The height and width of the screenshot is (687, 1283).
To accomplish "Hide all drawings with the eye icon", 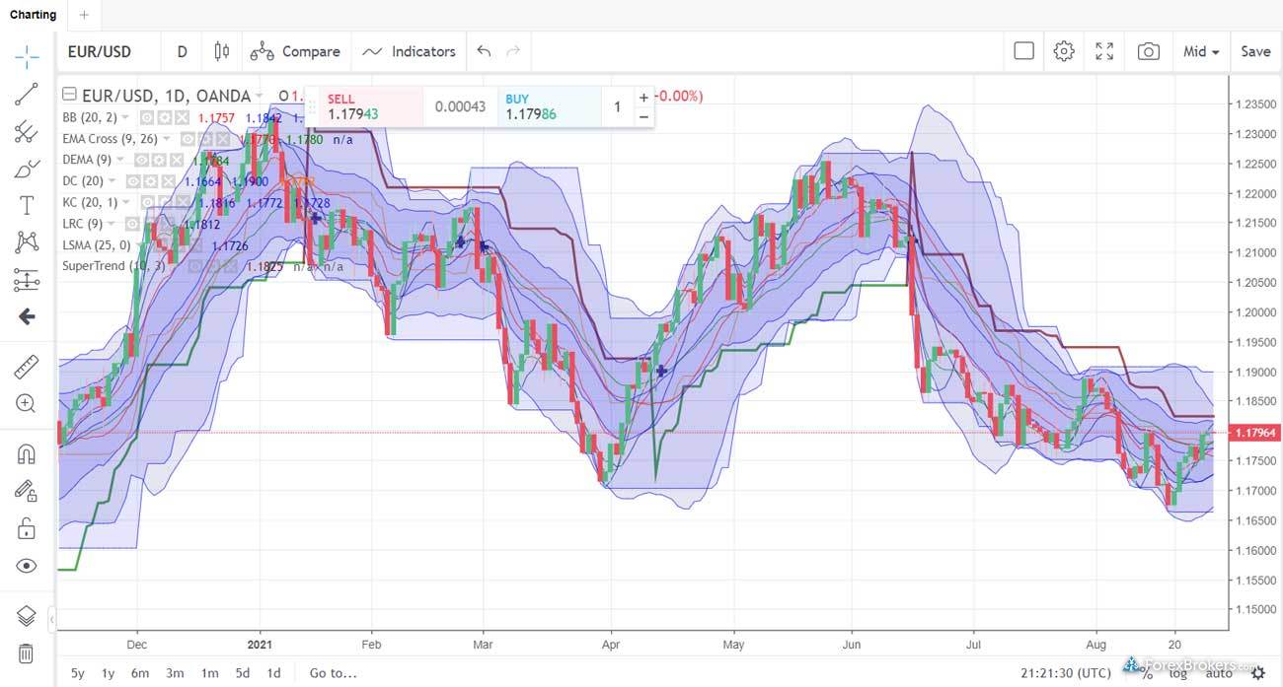I will (x=27, y=566).
